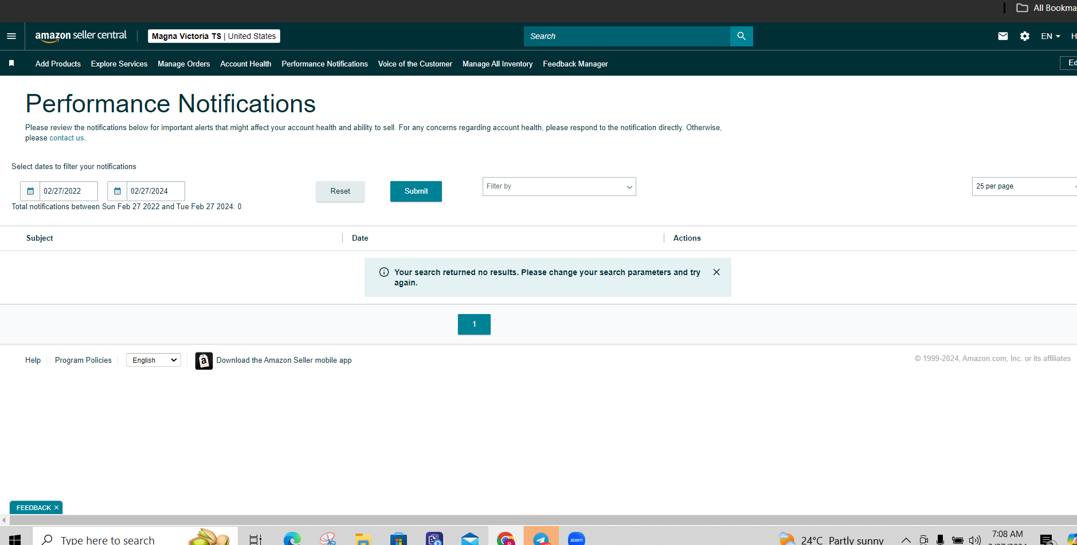Open Explore Services menu item
The height and width of the screenshot is (545, 1077).
point(119,64)
